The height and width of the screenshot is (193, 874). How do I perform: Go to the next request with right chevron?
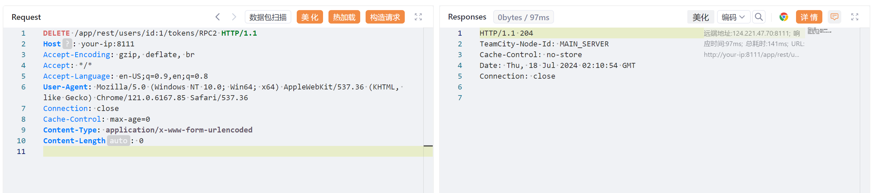coord(234,17)
